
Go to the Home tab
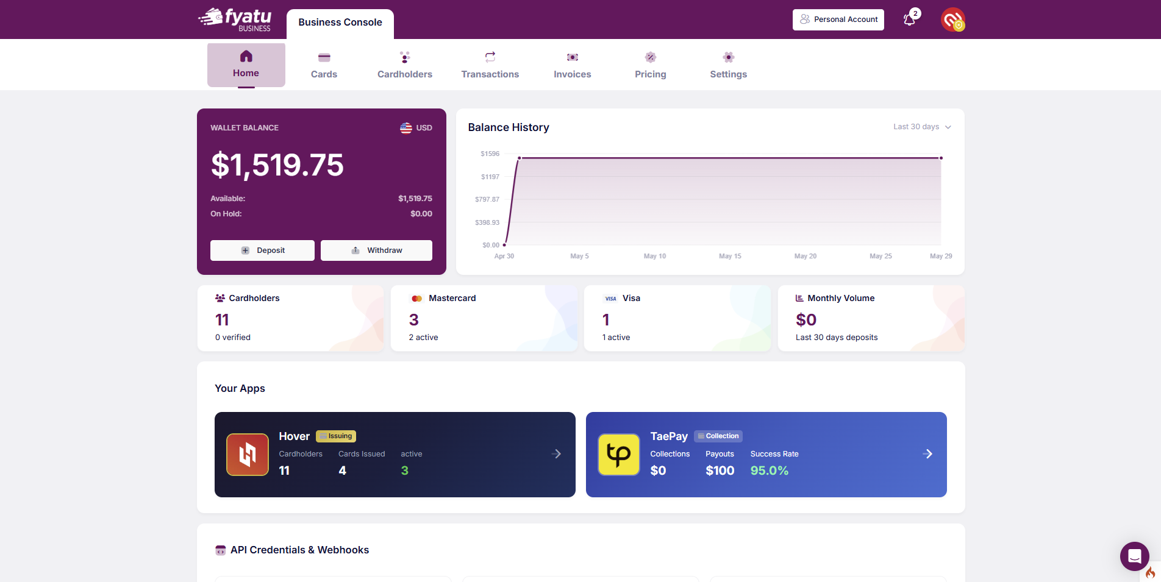click(246, 65)
